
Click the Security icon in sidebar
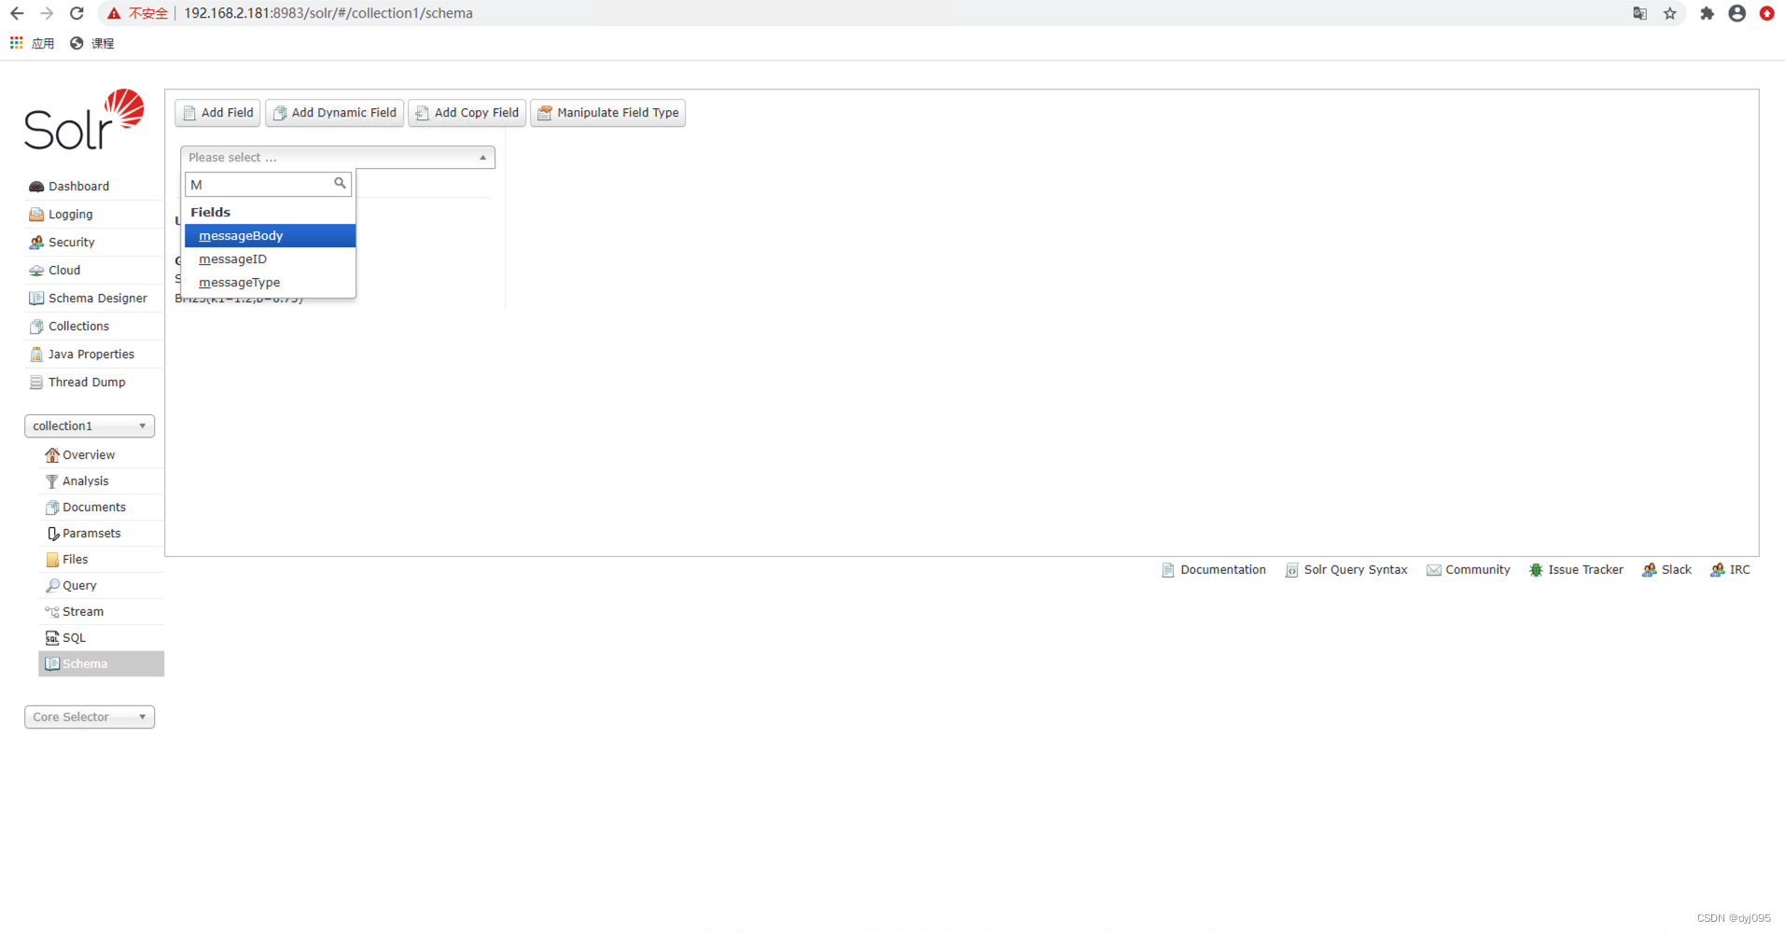point(36,243)
